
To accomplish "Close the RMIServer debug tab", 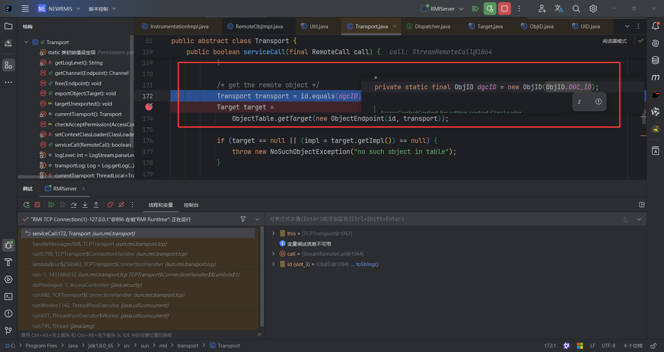I will click(84, 189).
